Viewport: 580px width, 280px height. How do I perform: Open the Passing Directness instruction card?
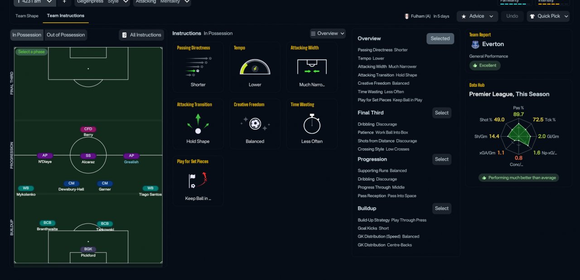tap(198, 67)
